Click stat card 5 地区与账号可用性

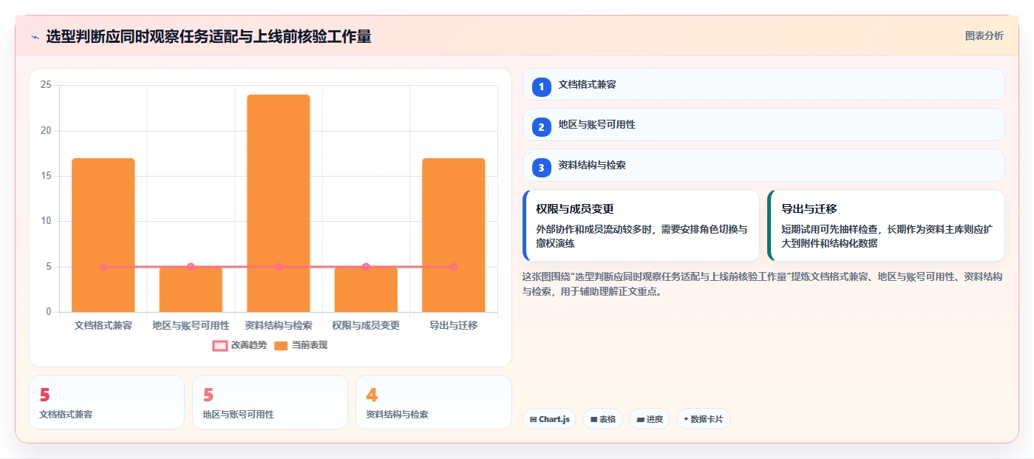click(x=270, y=402)
